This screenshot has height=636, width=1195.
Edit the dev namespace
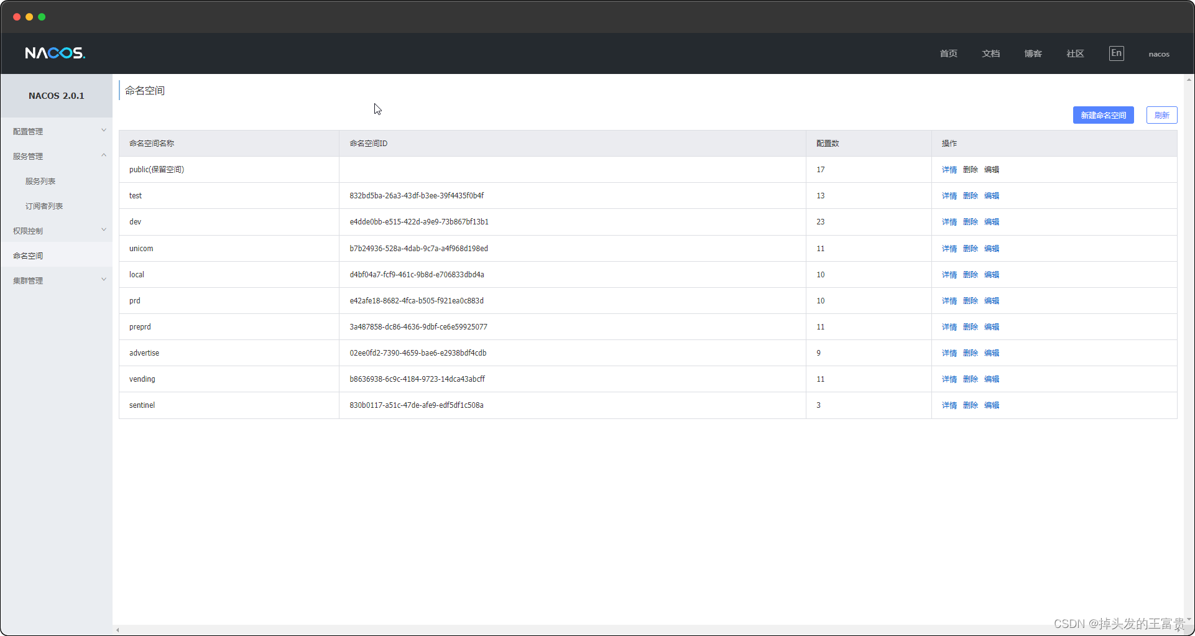(x=991, y=222)
